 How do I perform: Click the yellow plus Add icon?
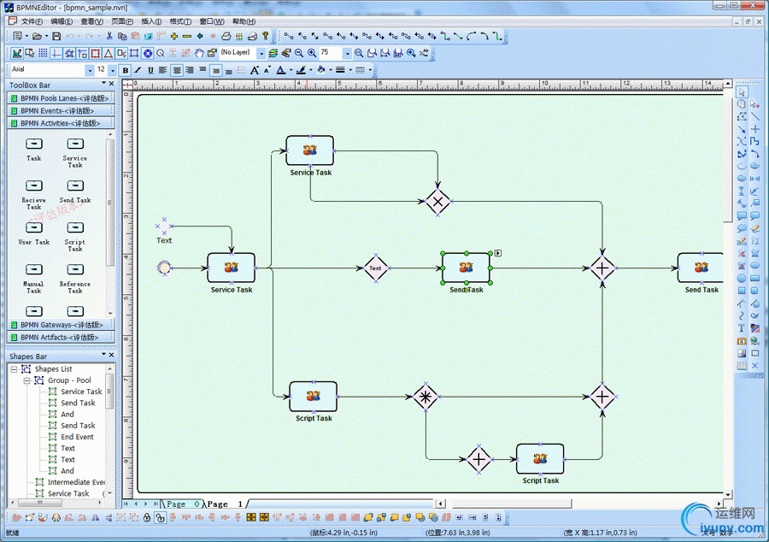(x=173, y=36)
